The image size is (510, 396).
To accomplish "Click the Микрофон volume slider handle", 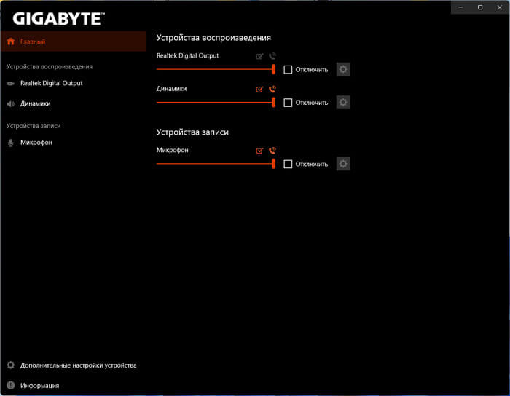I will (274, 164).
